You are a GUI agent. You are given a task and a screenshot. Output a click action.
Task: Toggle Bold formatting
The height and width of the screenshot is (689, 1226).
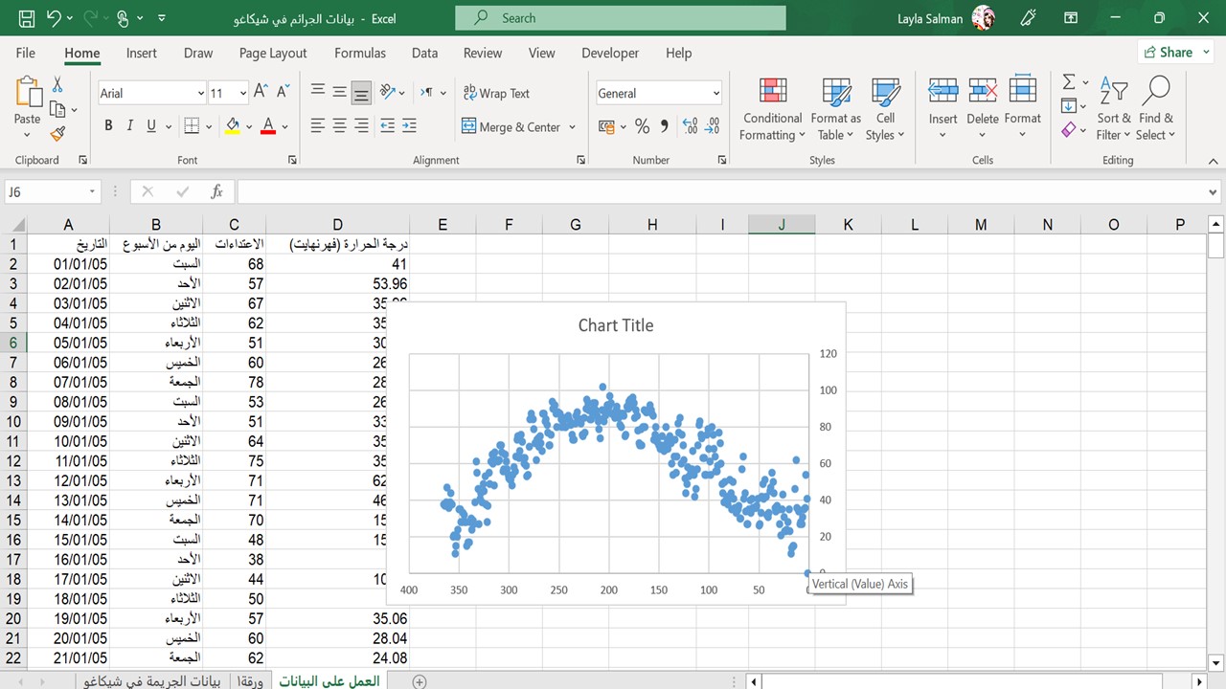click(108, 125)
